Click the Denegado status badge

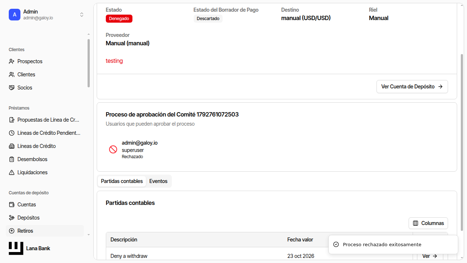pyautogui.click(x=119, y=19)
